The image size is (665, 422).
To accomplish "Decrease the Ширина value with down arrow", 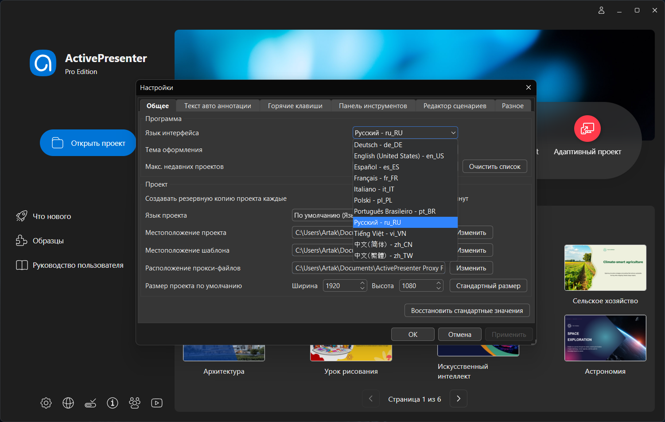I will [x=362, y=289].
